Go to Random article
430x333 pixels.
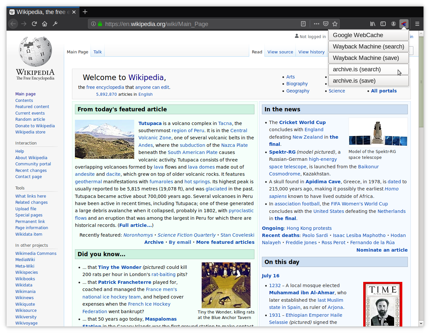(30, 119)
